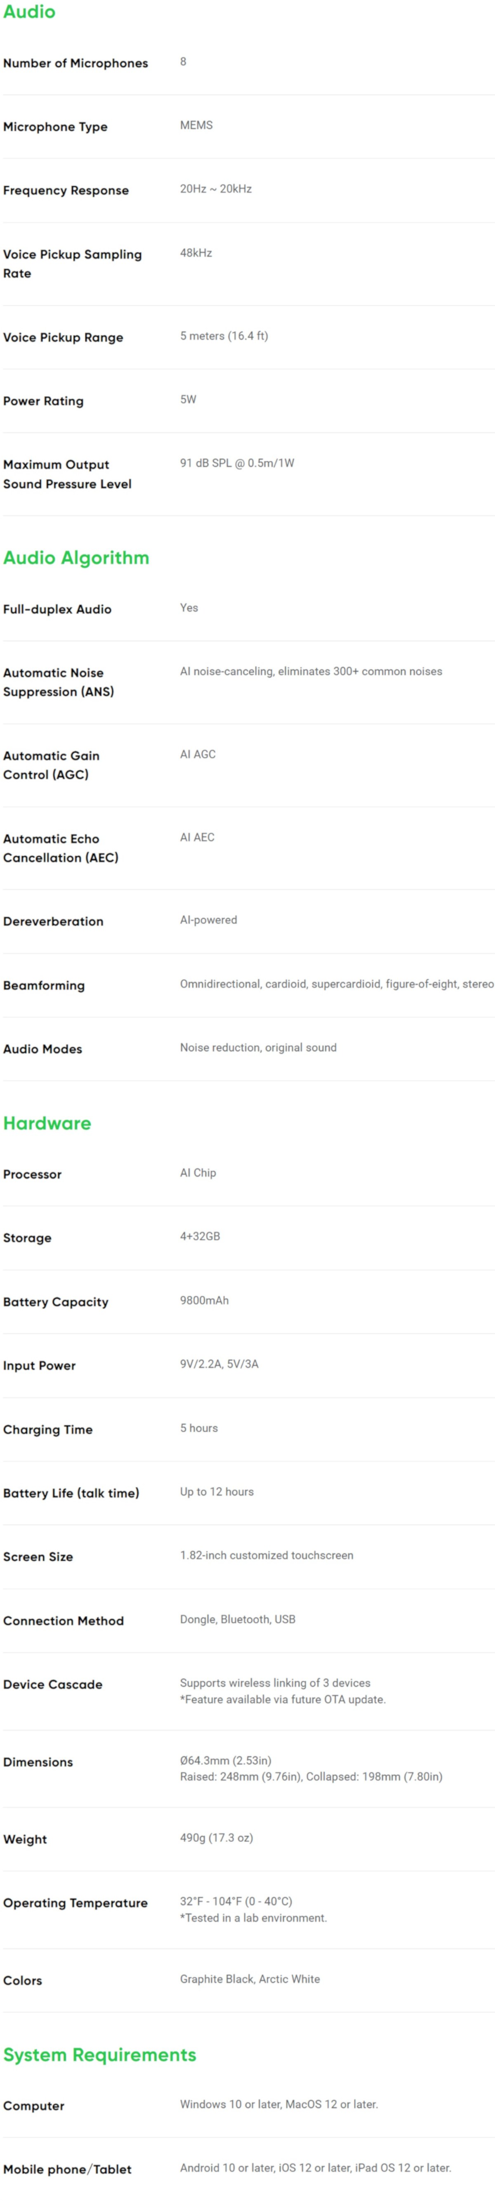The width and height of the screenshot is (495, 2201).
Task: Select the Full-duplex Audio label
Action: pos(57,609)
